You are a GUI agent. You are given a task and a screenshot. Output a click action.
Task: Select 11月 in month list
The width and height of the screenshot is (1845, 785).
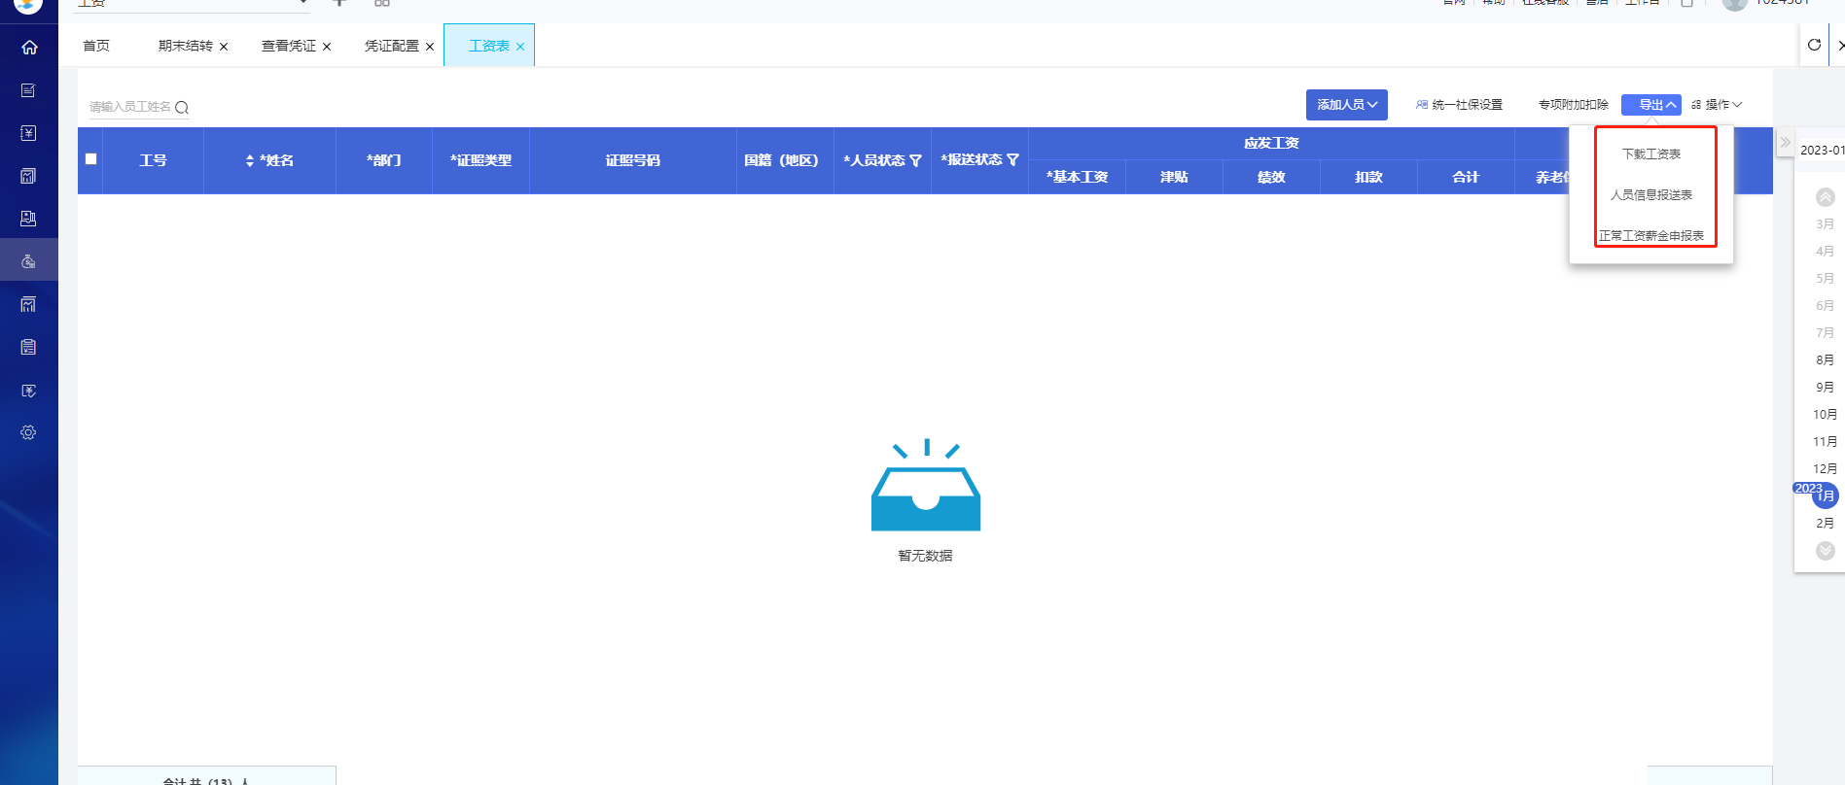tap(1825, 442)
